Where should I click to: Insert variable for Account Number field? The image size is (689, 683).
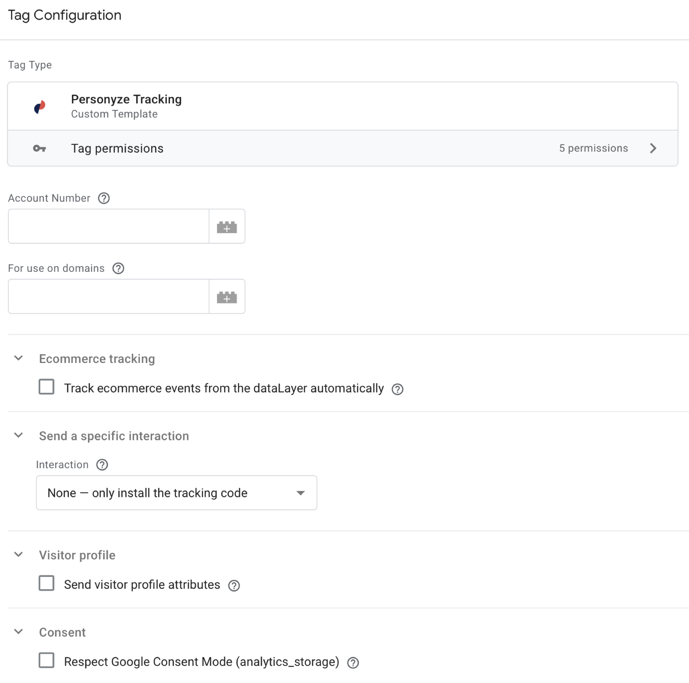point(227,226)
